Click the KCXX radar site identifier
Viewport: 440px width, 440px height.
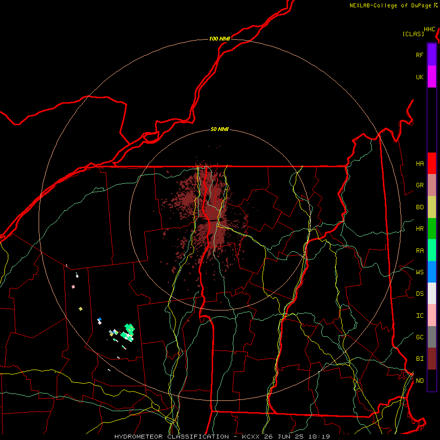point(251,437)
